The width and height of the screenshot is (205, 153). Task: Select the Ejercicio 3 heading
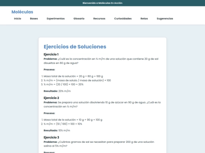51,137
